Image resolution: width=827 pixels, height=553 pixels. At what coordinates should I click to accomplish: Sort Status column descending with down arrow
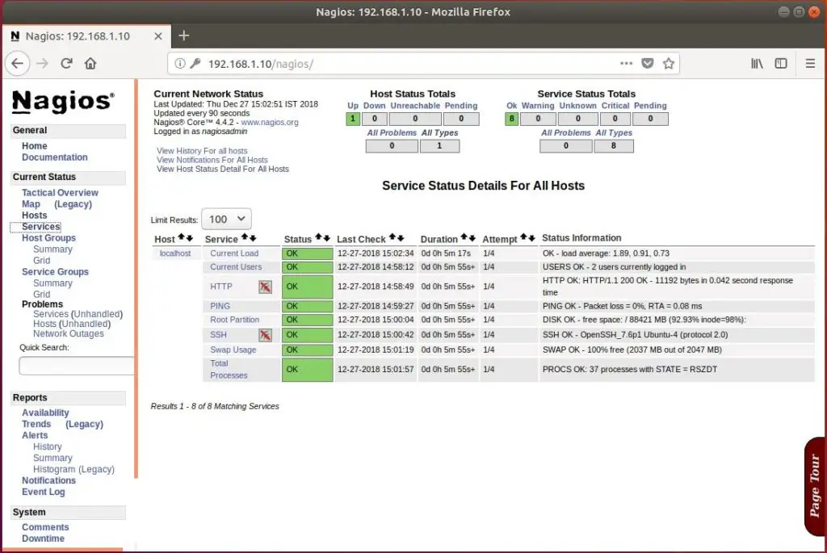click(326, 238)
